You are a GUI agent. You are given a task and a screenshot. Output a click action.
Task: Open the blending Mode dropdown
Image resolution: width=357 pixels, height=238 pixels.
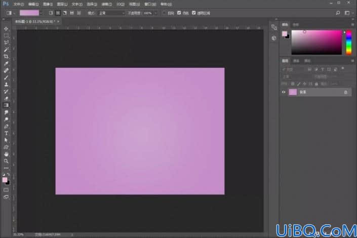(x=111, y=13)
